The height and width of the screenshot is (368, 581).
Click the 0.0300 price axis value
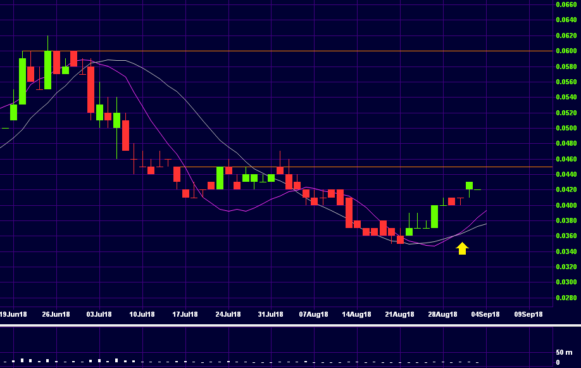coord(566,282)
